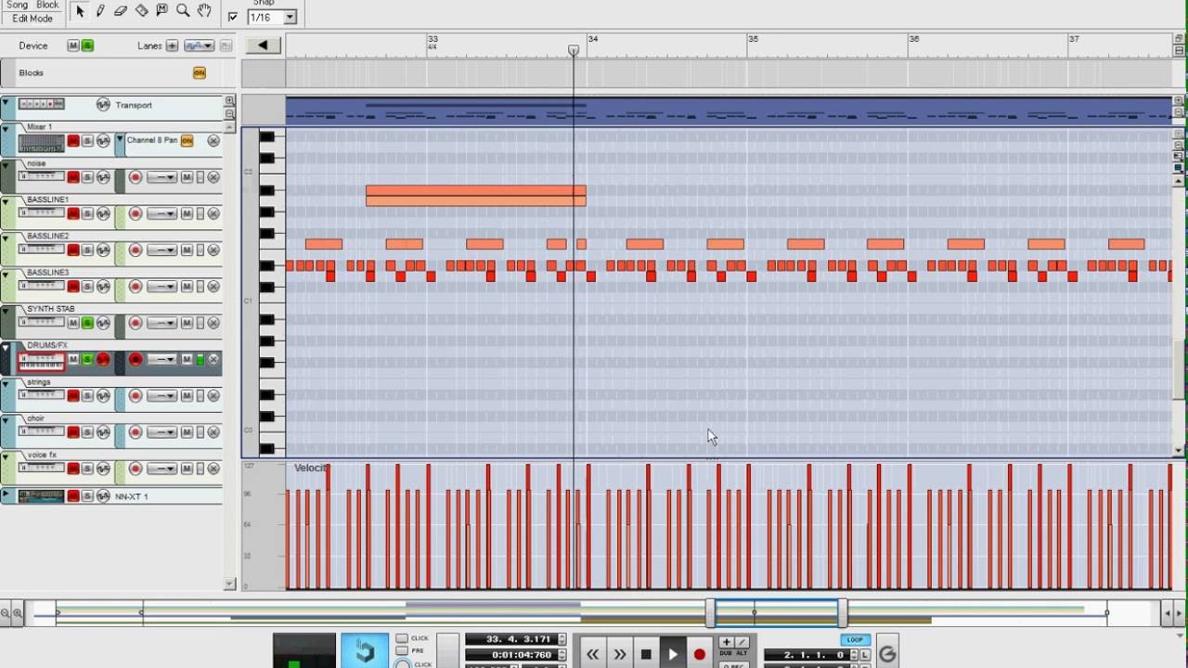Switch to Block view

(47, 5)
